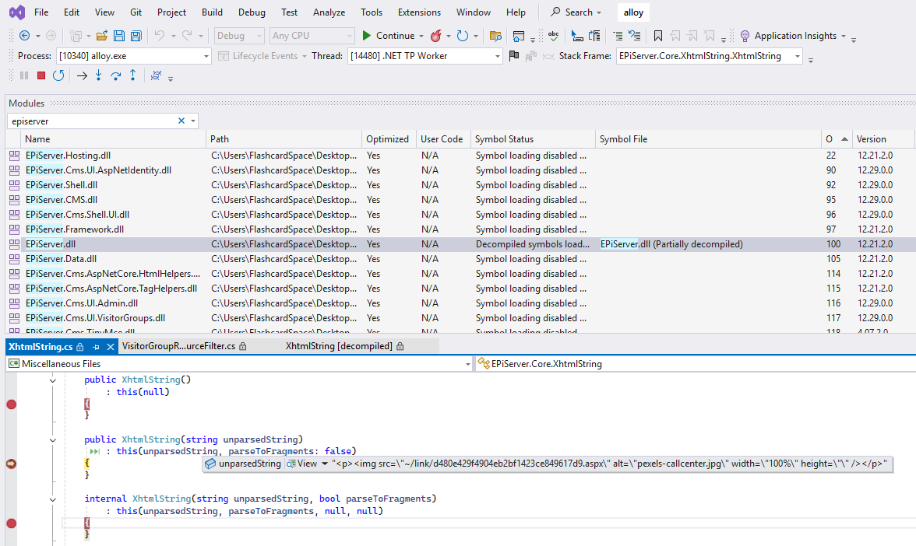Viewport: 916px width, 546px height.
Task: Click the flag icon next to Thread dropdown
Action: pos(514,56)
